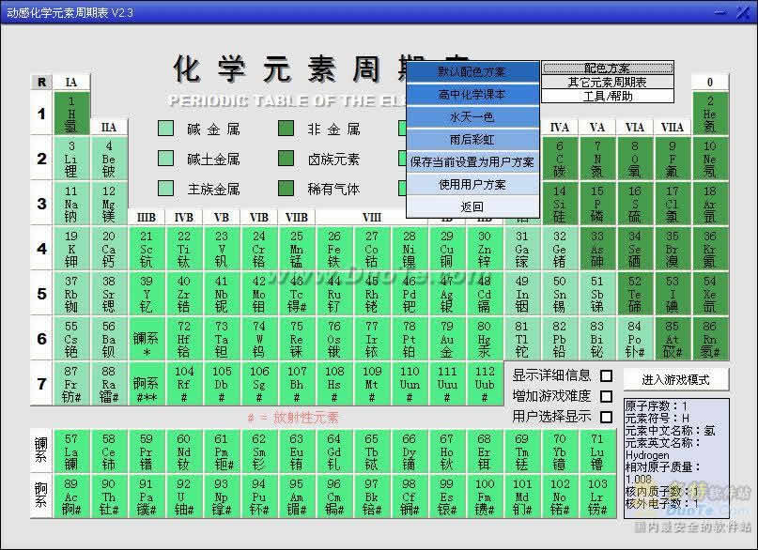
Task: Click the Potassium (K) element cell
Action: (x=71, y=249)
